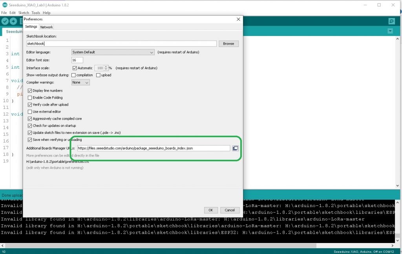This screenshot has width=402, height=254.
Task: Toggle Save when verifying or uploading
Action: point(30,140)
